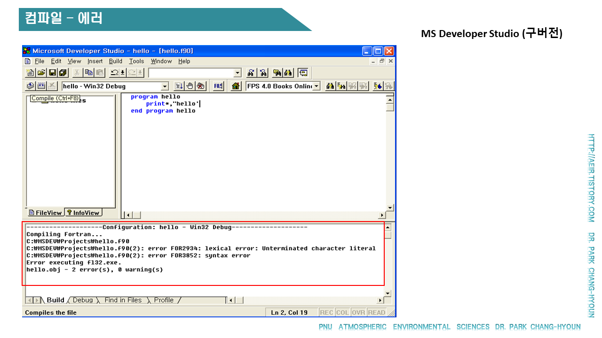Click the editor vertical scrollbar up arrow
The width and height of the screenshot is (602, 338).
point(390,99)
